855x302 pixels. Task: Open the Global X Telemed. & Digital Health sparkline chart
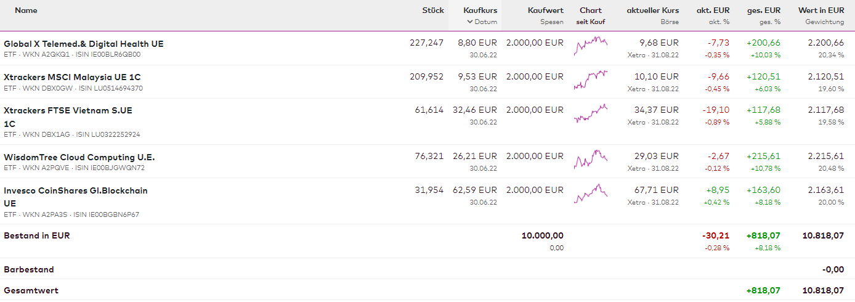[591, 46]
